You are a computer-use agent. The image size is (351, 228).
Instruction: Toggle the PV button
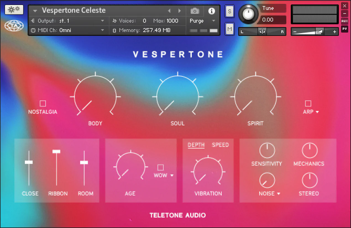[x=344, y=29]
